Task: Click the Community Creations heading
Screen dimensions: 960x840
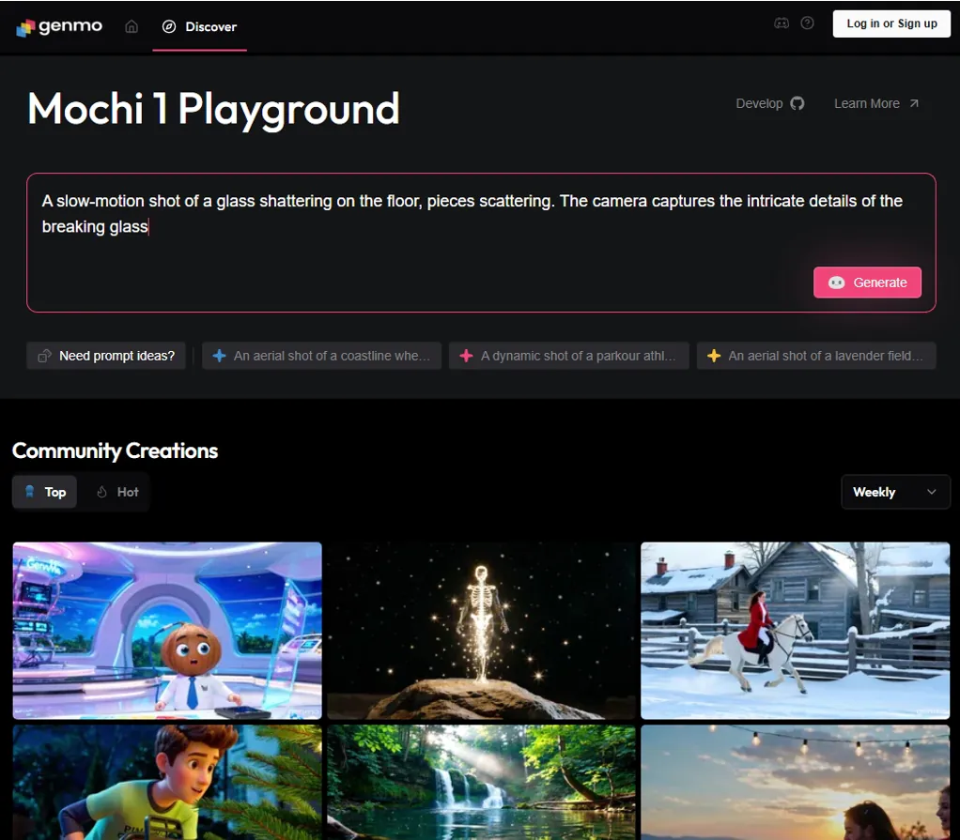Action: [116, 451]
